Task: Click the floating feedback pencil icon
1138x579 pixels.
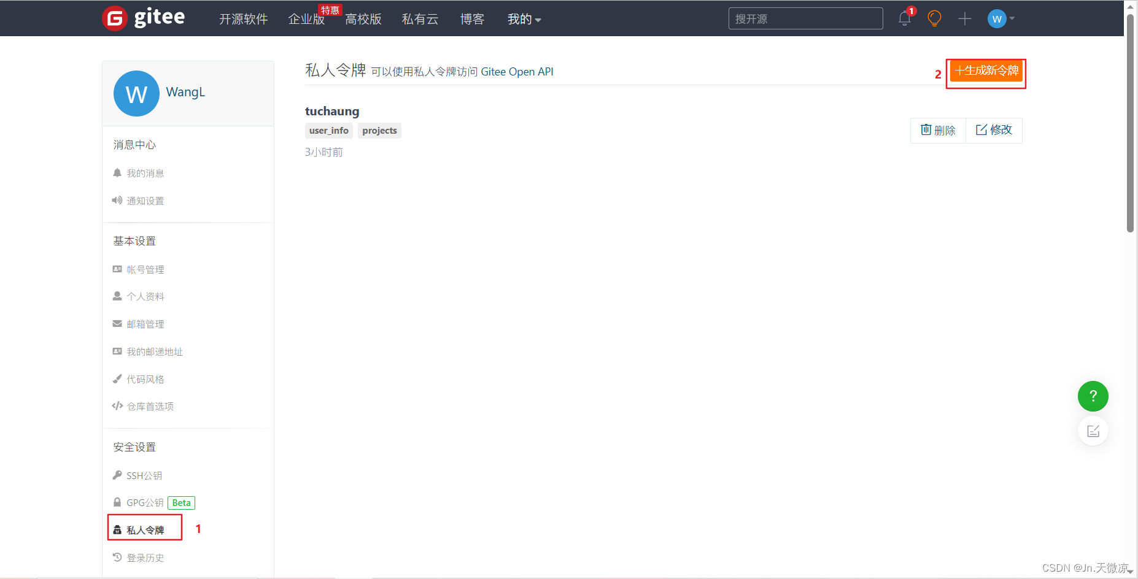Action: [1093, 431]
